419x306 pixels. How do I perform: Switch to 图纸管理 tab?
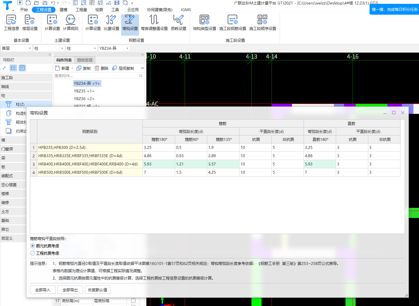pos(85,60)
